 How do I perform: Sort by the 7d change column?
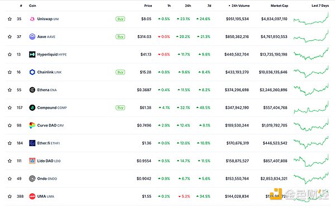coord(209,6)
